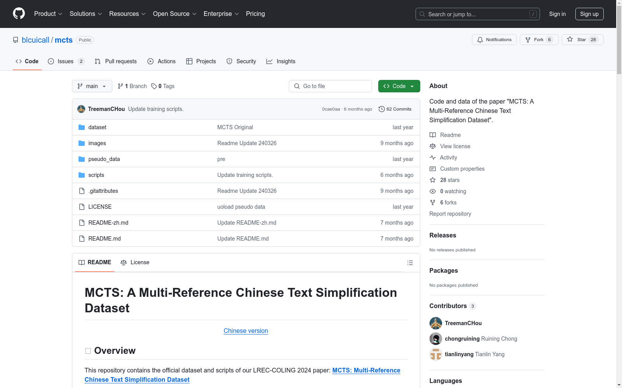Expand the Resources menu
Image resolution: width=622 pixels, height=388 pixels.
128,14
